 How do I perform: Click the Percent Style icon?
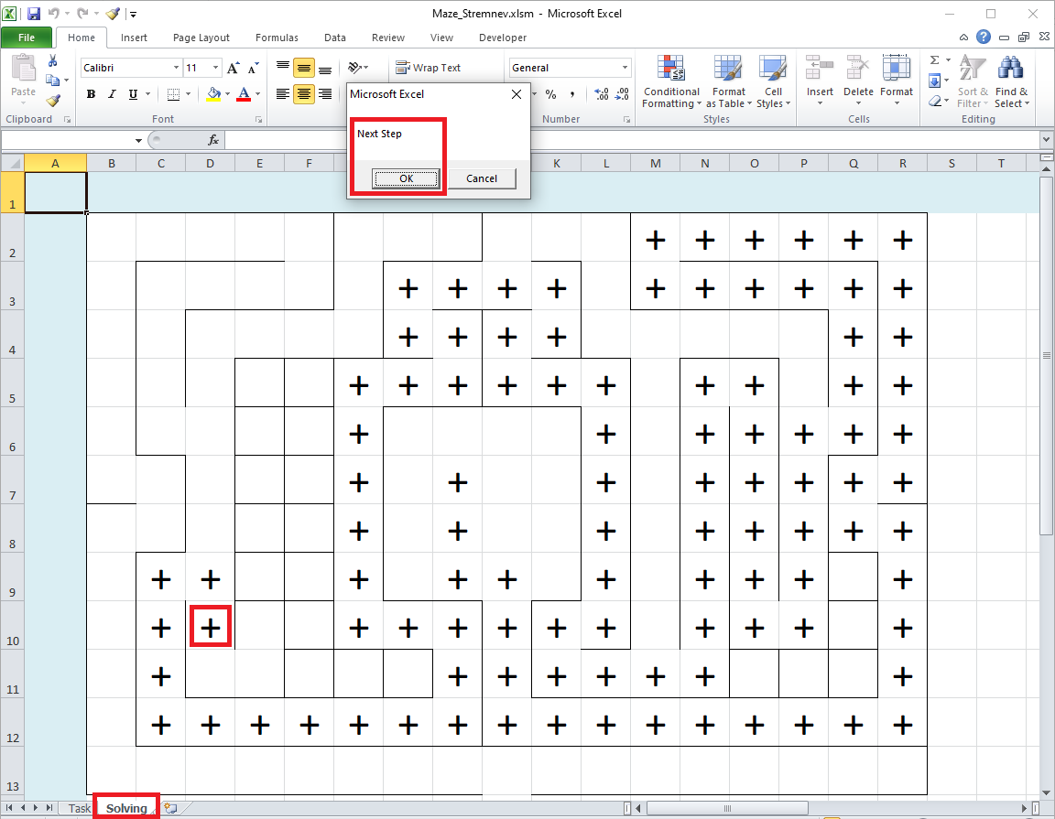(x=550, y=94)
